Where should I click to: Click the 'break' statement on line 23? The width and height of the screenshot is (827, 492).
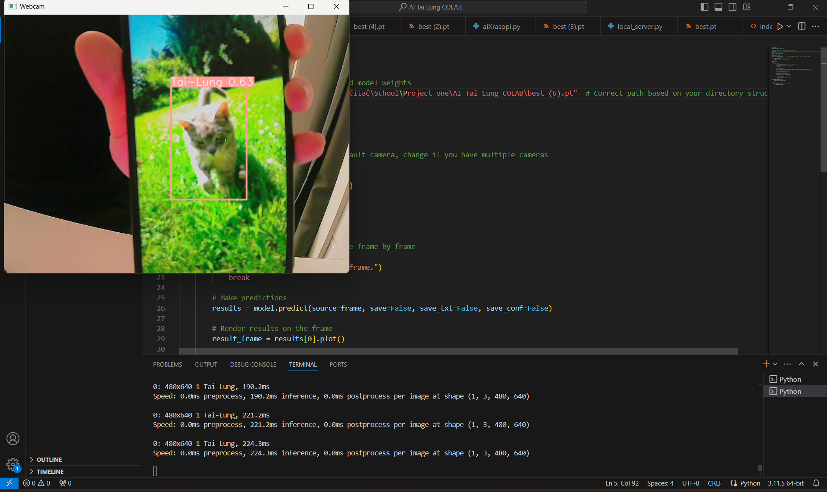pyautogui.click(x=239, y=278)
